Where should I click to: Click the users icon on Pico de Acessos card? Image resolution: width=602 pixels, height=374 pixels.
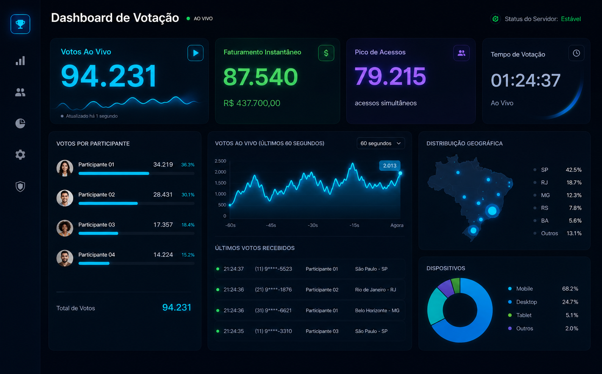[x=461, y=53]
